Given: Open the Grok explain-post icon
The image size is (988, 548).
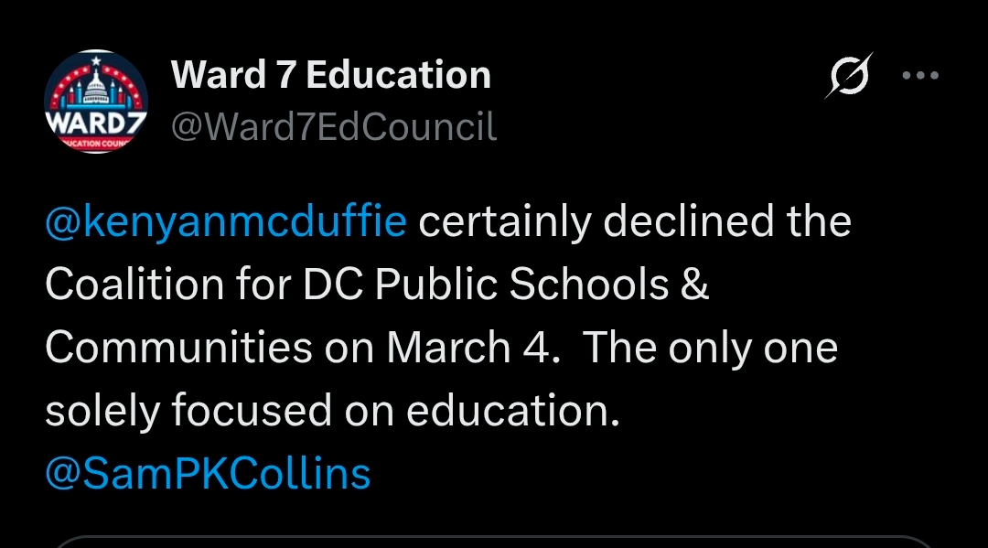Looking at the screenshot, I should [848, 76].
